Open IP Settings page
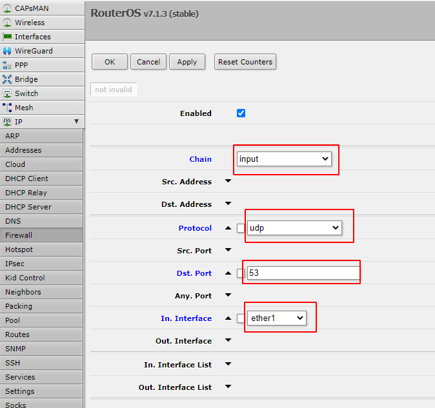 [x=41, y=391]
